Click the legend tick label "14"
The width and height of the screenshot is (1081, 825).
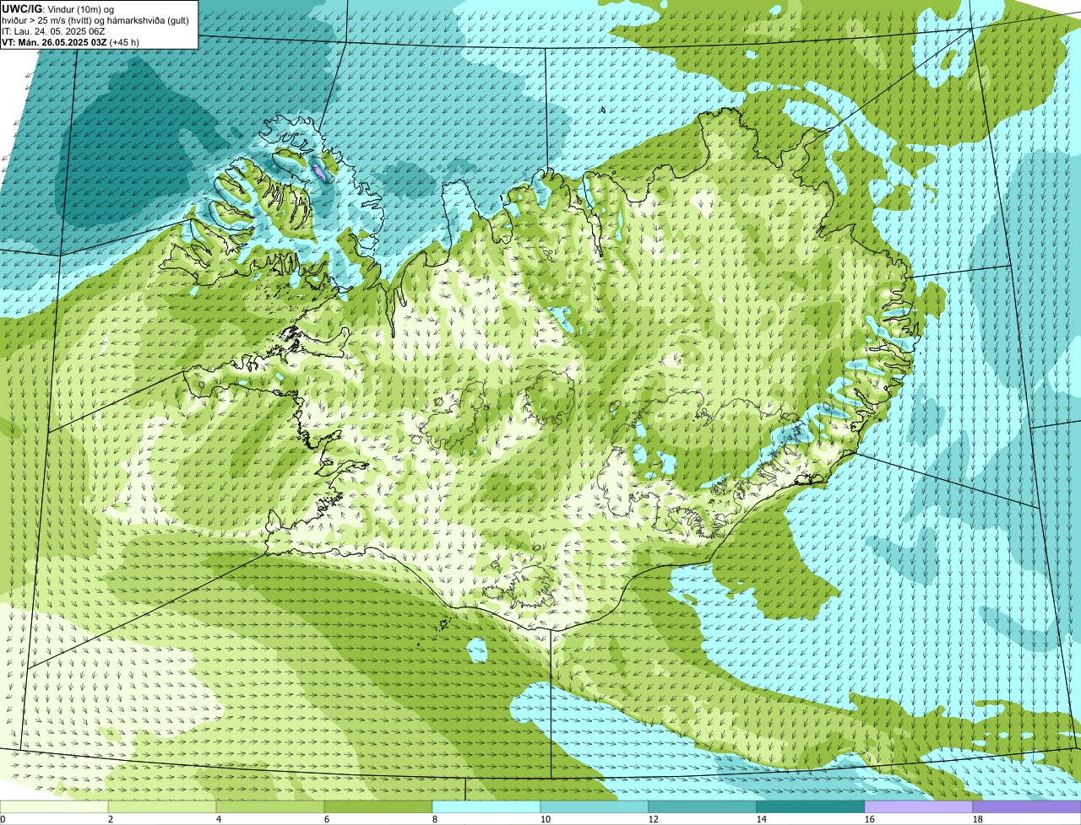click(x=761, y=819)
